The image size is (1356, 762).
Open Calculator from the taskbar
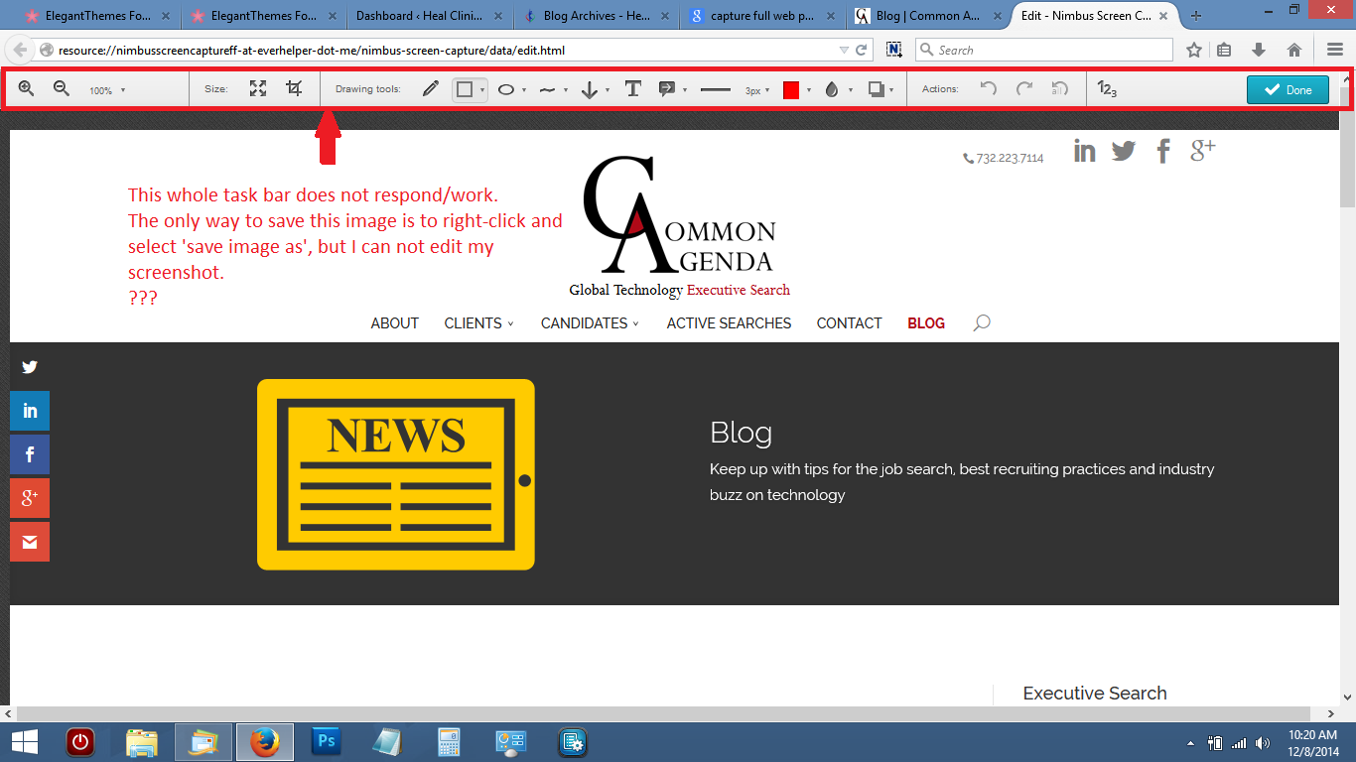[x=449, y=742]
